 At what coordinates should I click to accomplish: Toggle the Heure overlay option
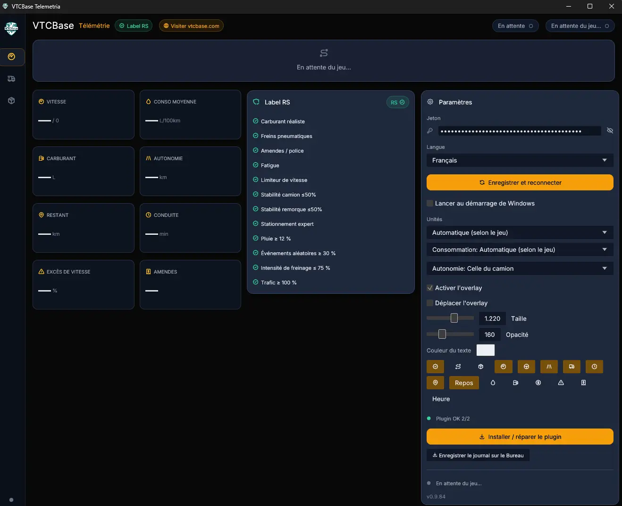coord(441,399)
